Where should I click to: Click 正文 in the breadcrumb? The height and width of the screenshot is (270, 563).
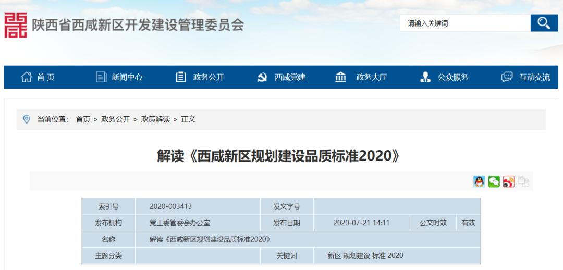[x=188, y=119]
